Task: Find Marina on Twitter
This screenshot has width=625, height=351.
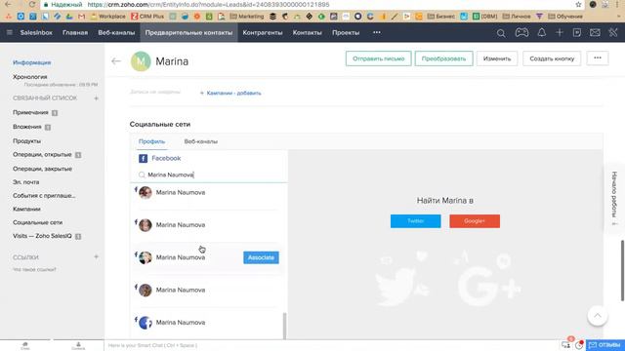Action: (416, 221)
